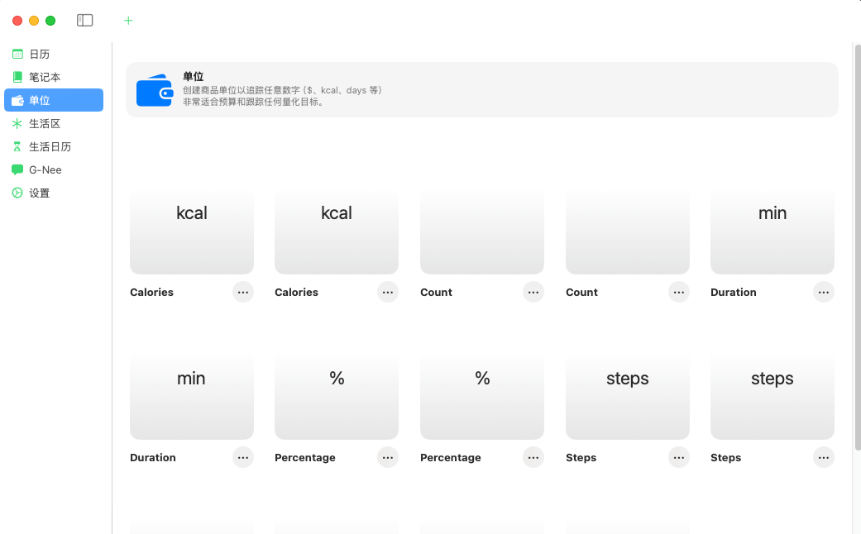Expand the ellipsis menu for first Percentage unit

click(388, 457)
